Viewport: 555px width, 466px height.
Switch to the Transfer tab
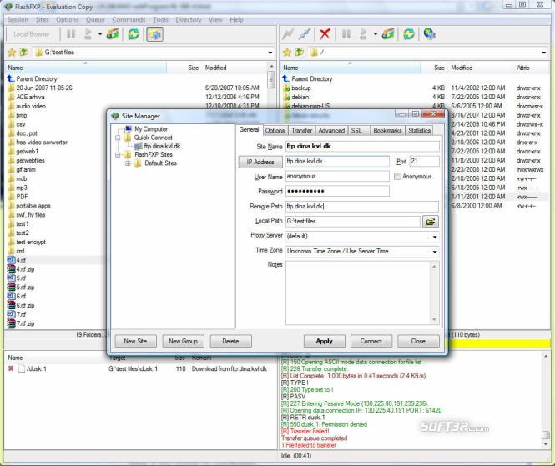pyautogui.click(x=301, y=131)
